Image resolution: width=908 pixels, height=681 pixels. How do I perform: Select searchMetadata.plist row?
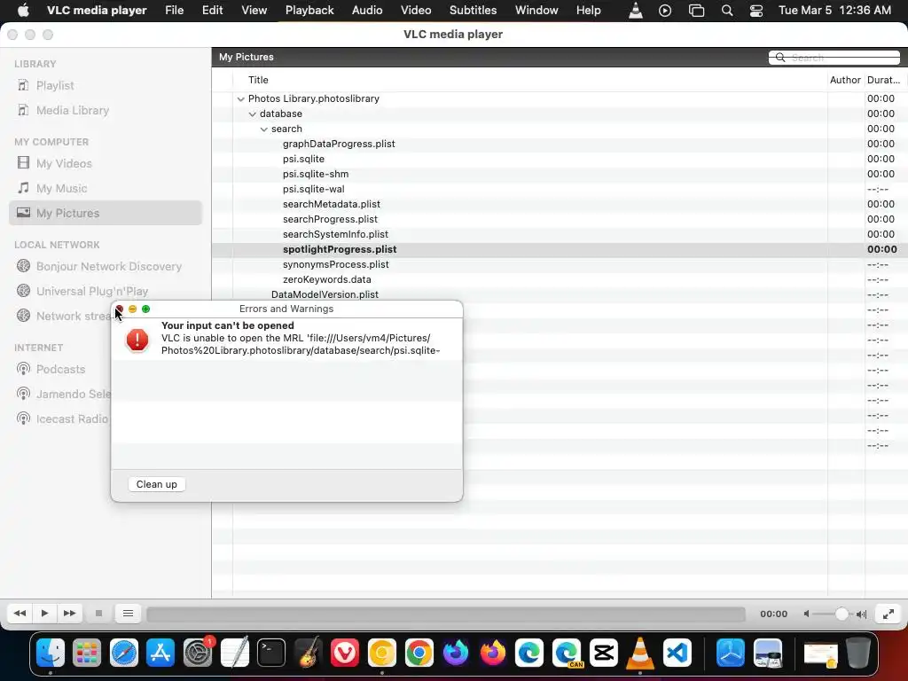click(x=332, y=205)
